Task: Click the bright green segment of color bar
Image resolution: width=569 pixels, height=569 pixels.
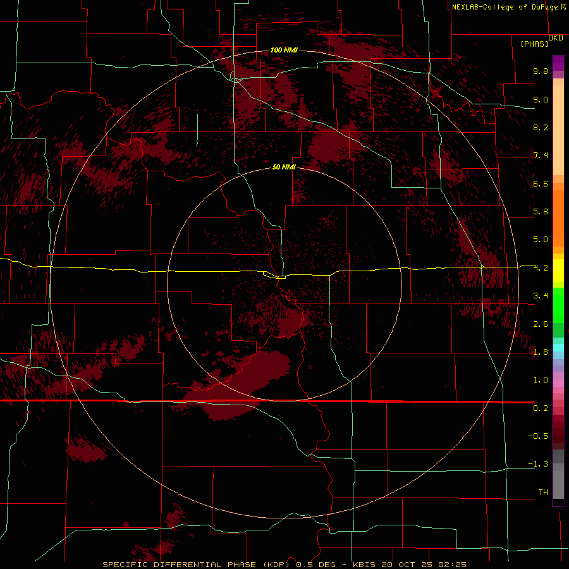Action: [x=558, y=305]
